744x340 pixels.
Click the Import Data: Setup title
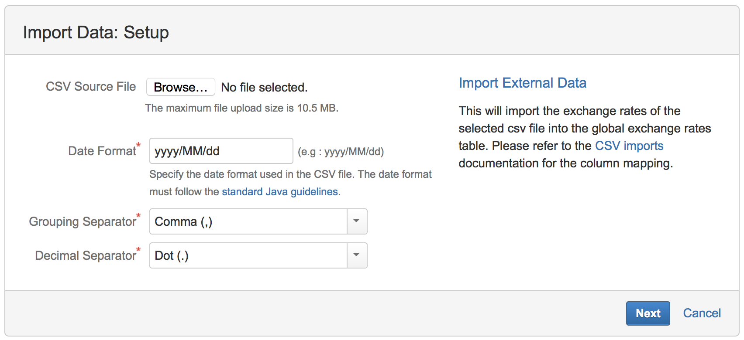(x=96, y=32)
